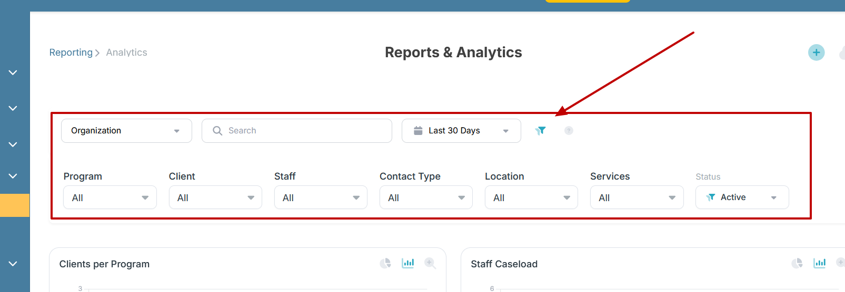Click the calendar icon in date range
Image resolution: width=845 pixels, height=292 pixels.
pyautogui.click(x=418, y=131)
